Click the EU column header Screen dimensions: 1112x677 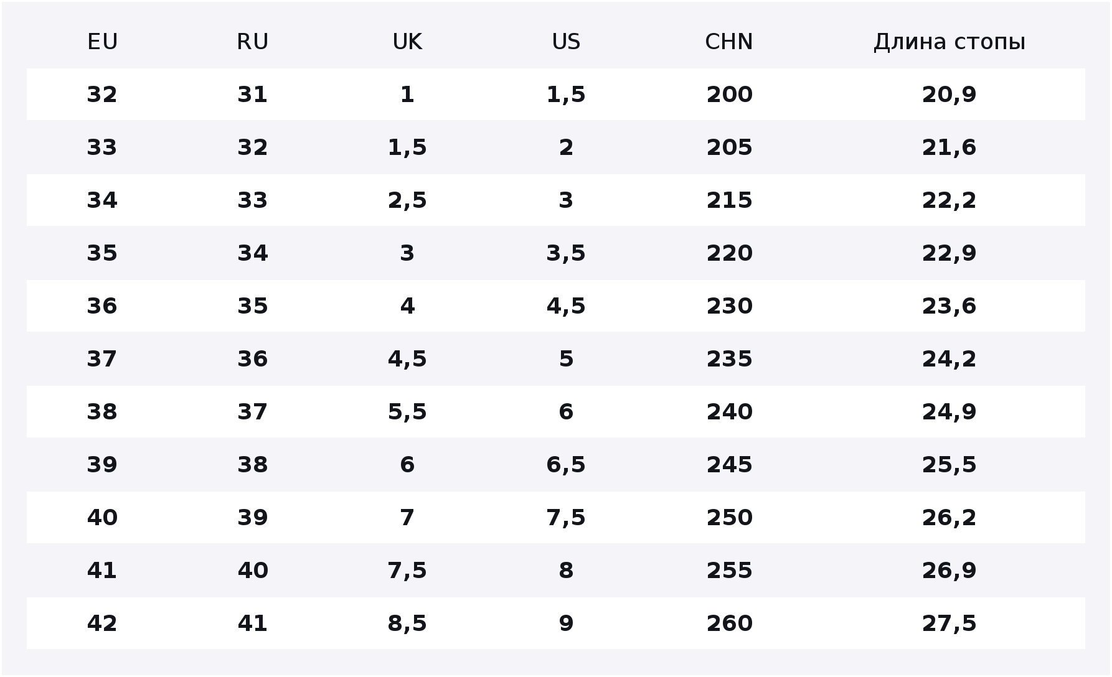[102, 42]
